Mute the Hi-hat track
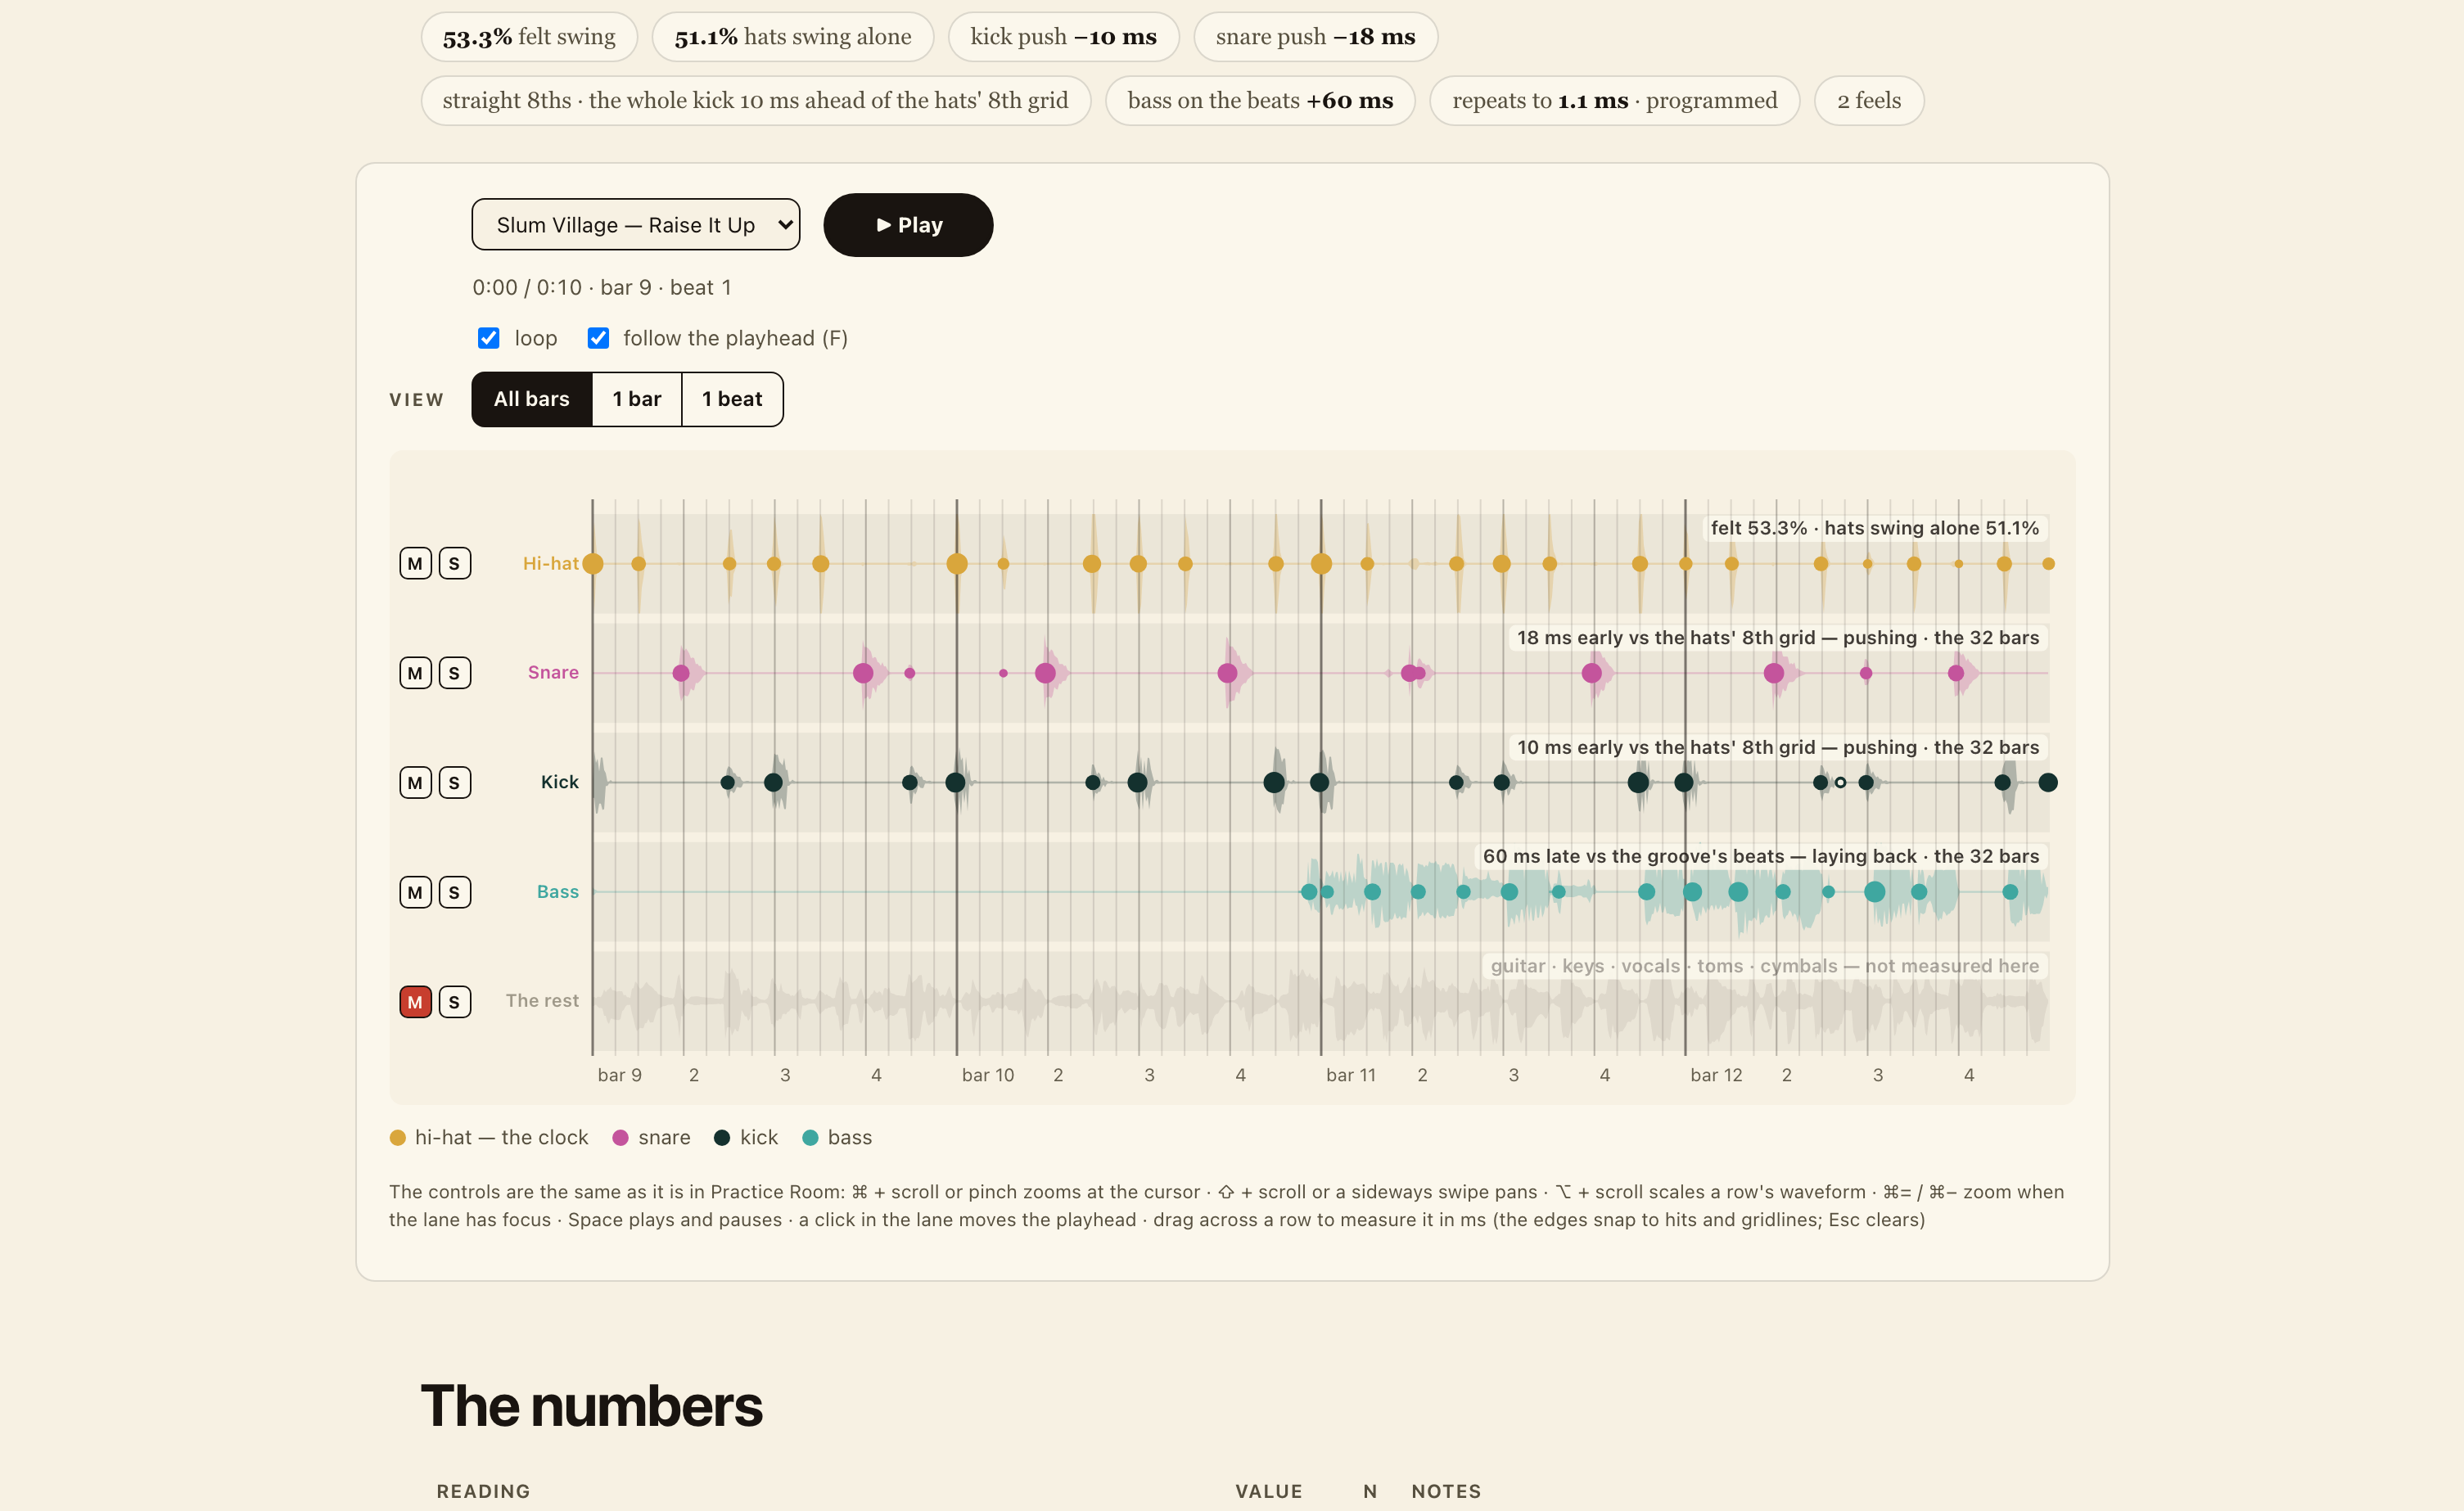This screenshot has height=1511, width=2464. tap(415, 564)
